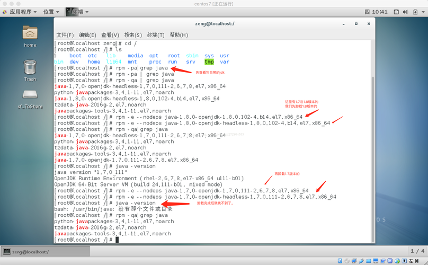
Task: Open system status dropdown arrow in top panel
Action: (423, 12)
